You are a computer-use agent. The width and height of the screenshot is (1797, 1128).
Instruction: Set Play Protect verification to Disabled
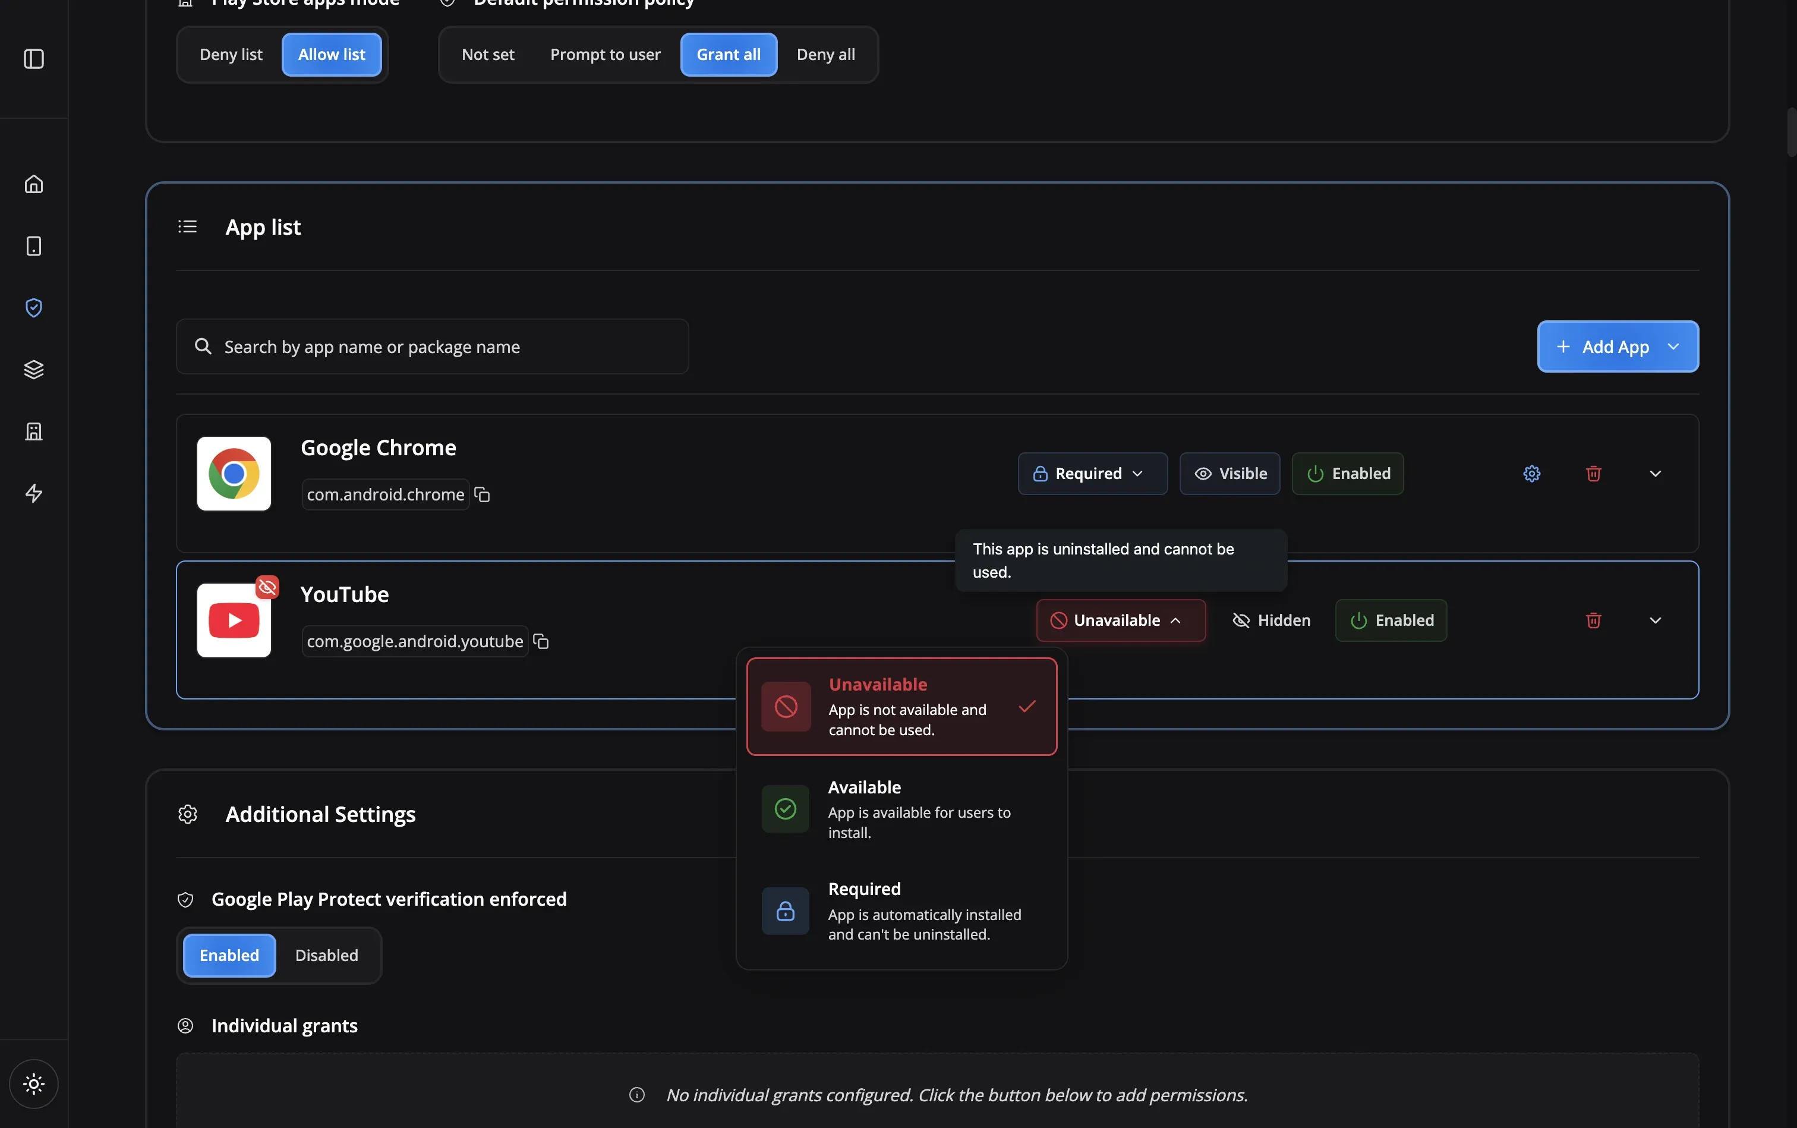(x=327, y=956)
